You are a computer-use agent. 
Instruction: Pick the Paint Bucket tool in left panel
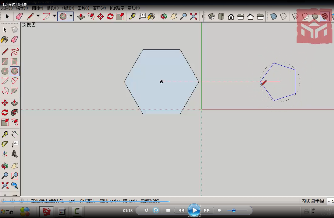tap(5, 40)
